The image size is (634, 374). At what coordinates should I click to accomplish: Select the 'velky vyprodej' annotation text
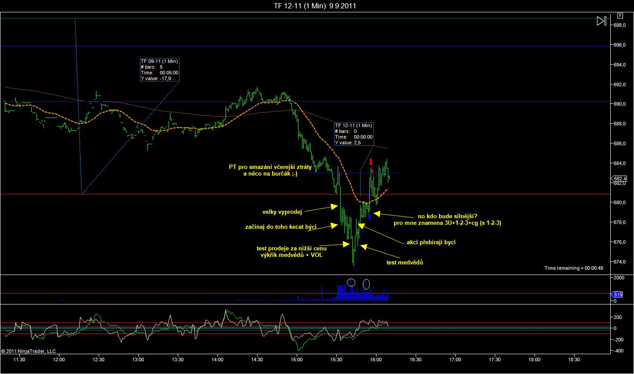tap(282, 212)
